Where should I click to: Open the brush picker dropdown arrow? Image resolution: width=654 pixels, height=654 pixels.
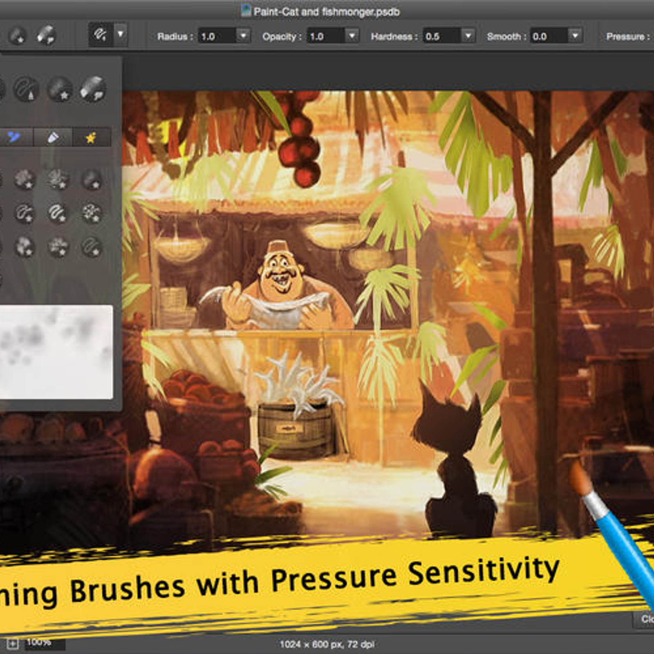point(121,34)
